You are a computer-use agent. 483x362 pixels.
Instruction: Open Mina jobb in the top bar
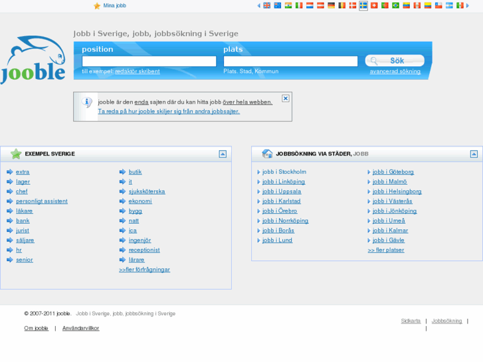114,5
